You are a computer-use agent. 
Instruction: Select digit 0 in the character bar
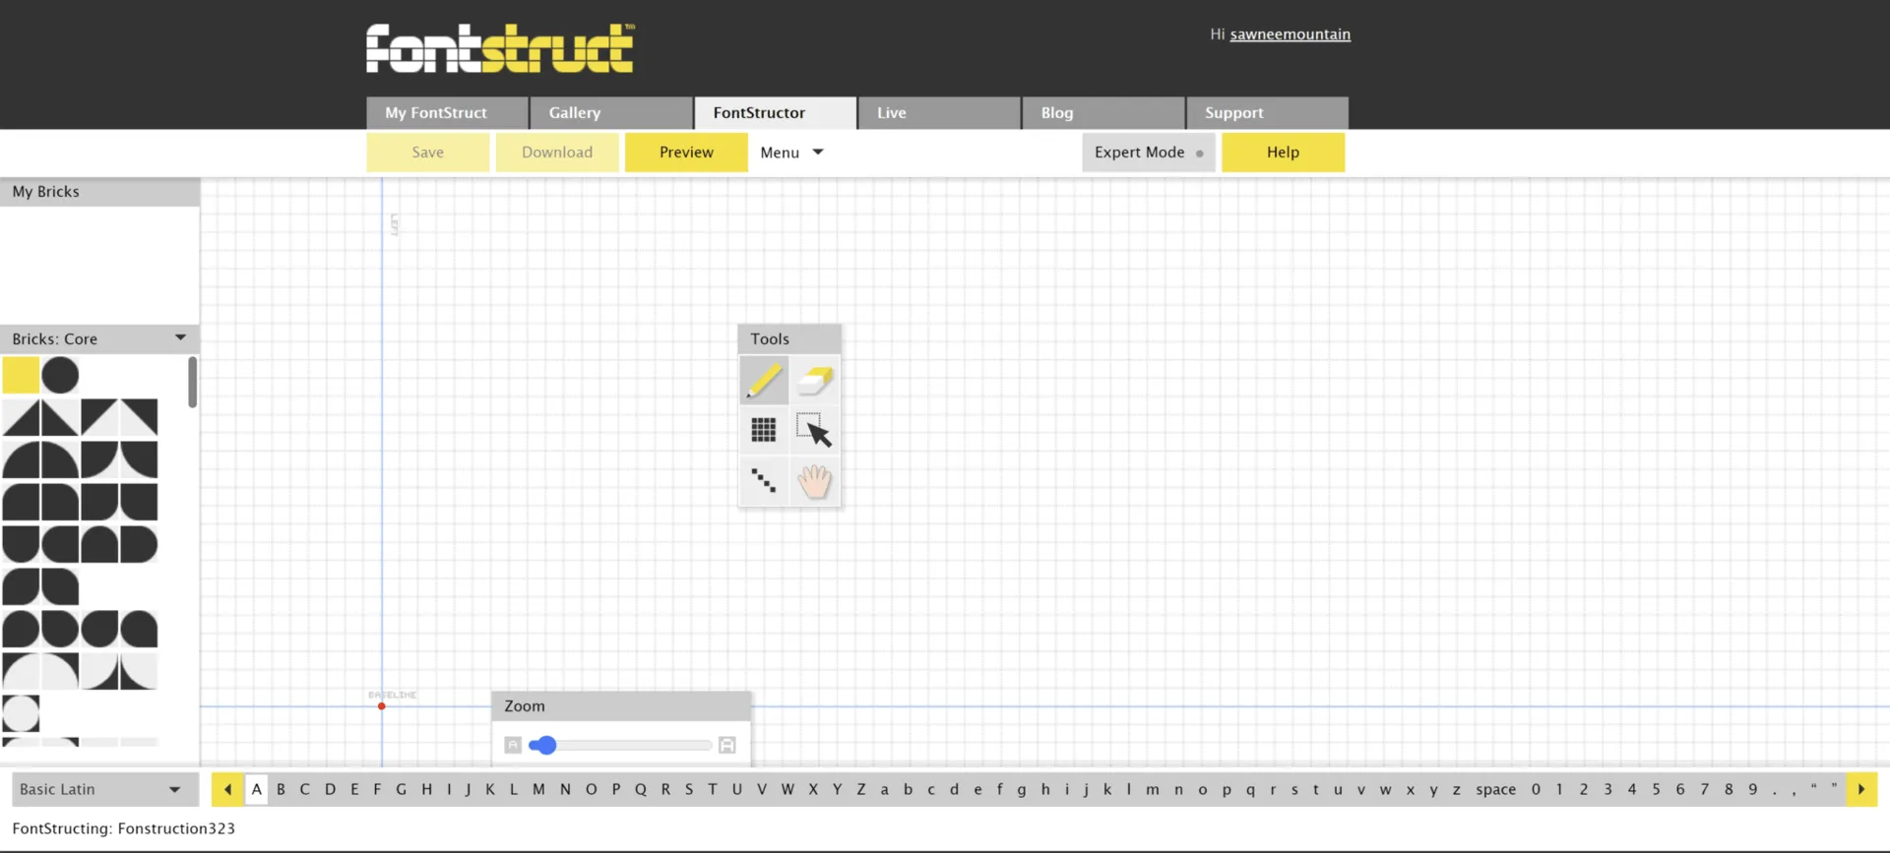(x=1536, y=789)
